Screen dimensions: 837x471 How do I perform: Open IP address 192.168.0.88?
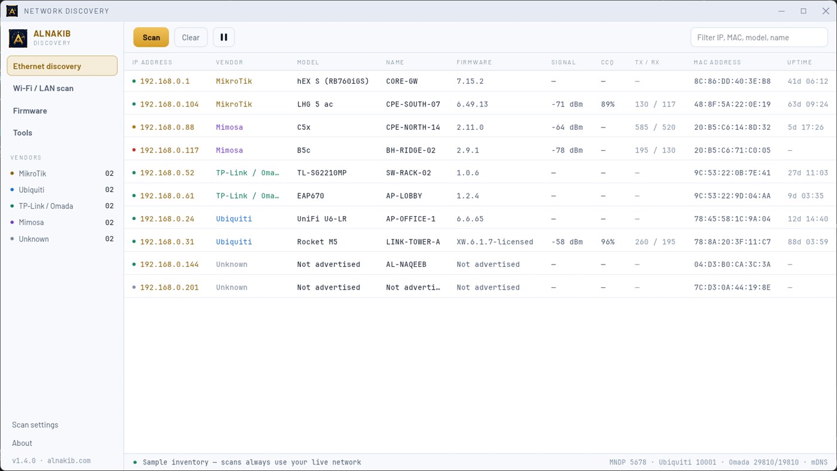point(167,127)
